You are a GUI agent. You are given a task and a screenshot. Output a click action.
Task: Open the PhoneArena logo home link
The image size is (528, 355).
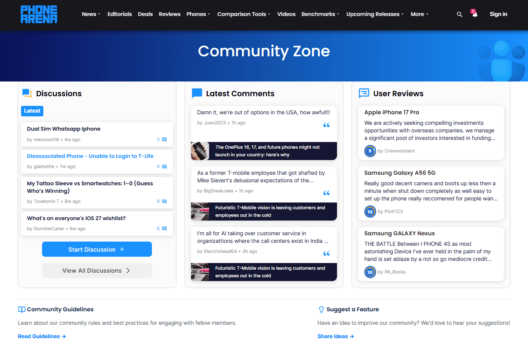39,14
